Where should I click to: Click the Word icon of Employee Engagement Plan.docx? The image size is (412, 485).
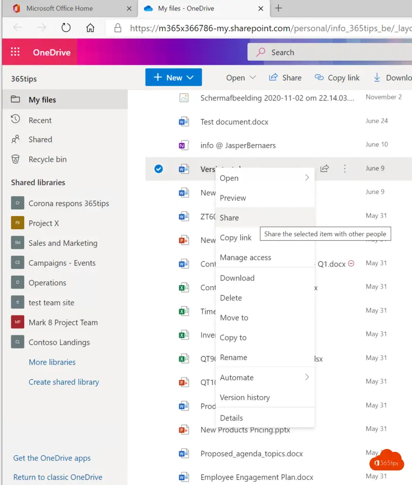point(184,477)
